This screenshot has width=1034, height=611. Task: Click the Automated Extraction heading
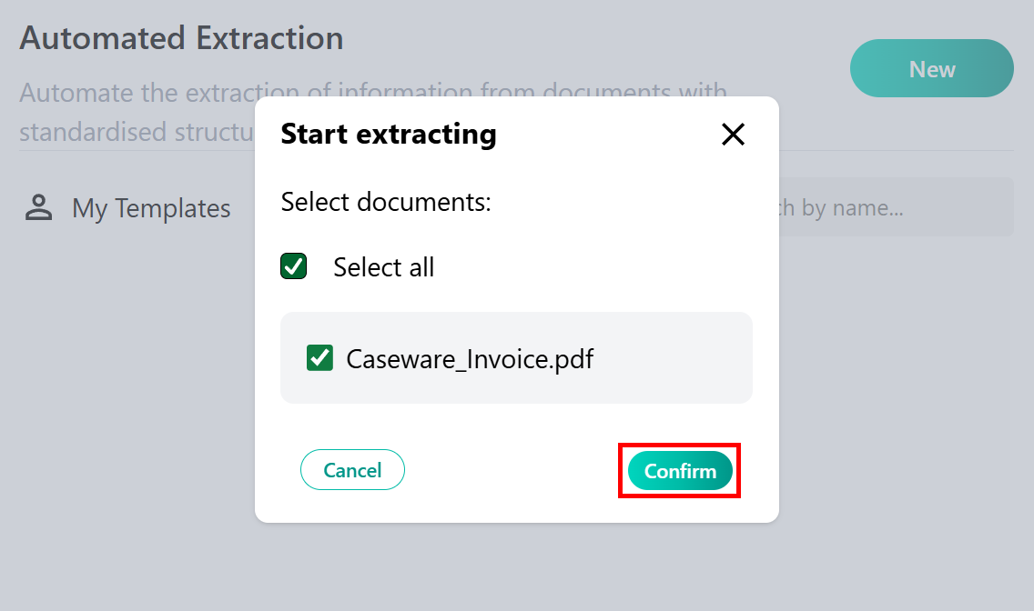tap(181, 38)
